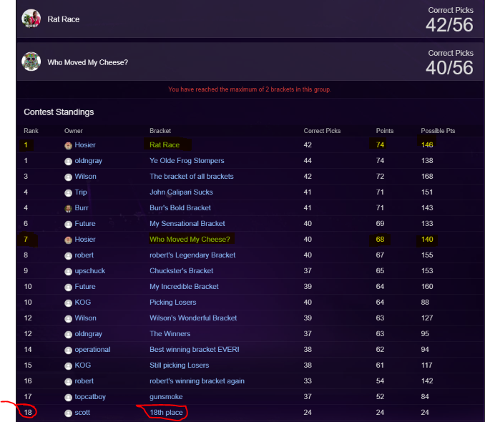The image size is (485, 422).
Task: Click the Rat Race bracket avatar image
Action: 31,19
